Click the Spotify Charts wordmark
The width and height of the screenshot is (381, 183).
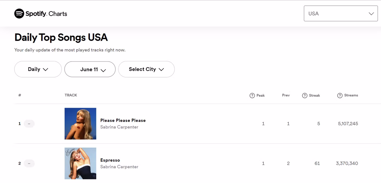pos(46,14)
